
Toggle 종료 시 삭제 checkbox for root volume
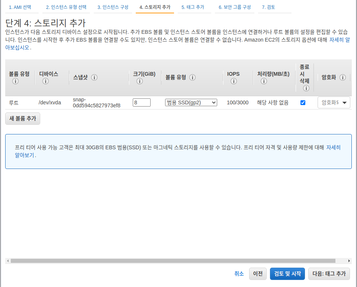(x=303, y=103)
